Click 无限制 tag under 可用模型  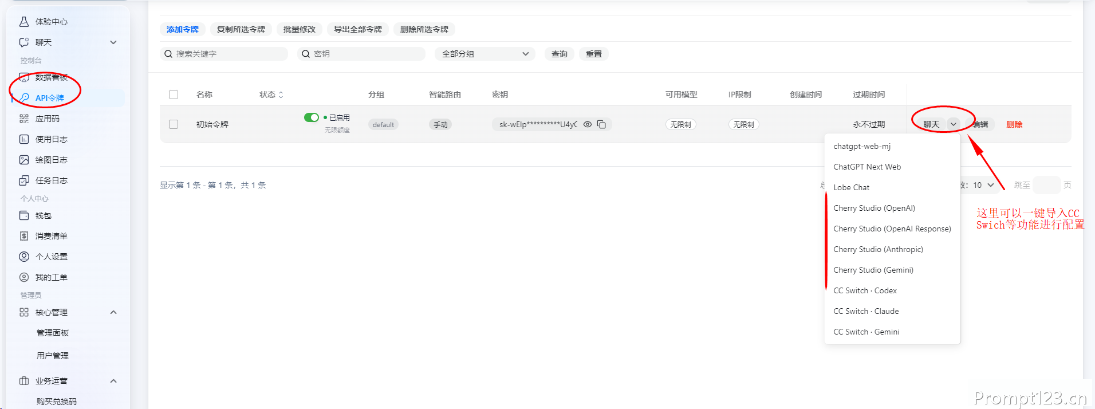pyautogui.click(x=681, y=124)
